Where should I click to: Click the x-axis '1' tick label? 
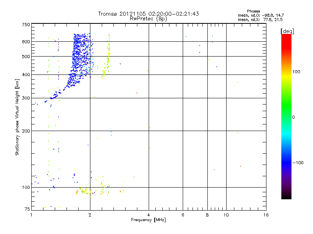[x=31, y=215]
